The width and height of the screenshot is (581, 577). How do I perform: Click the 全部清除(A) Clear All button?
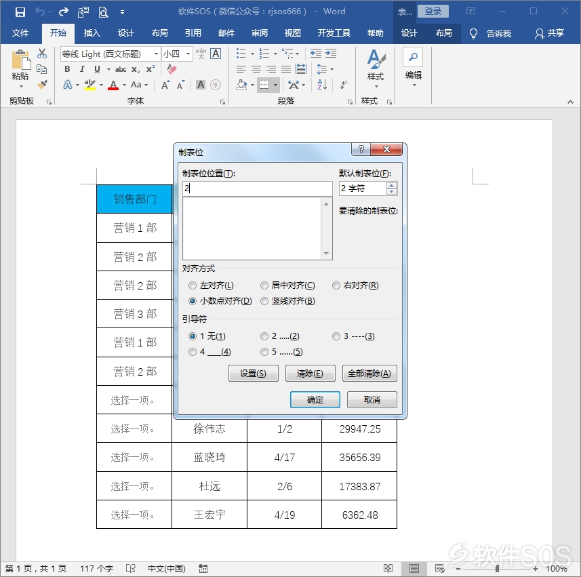pyautogui.click(x=369, y=373)
